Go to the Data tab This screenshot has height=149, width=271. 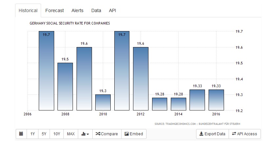coord(96,10)
